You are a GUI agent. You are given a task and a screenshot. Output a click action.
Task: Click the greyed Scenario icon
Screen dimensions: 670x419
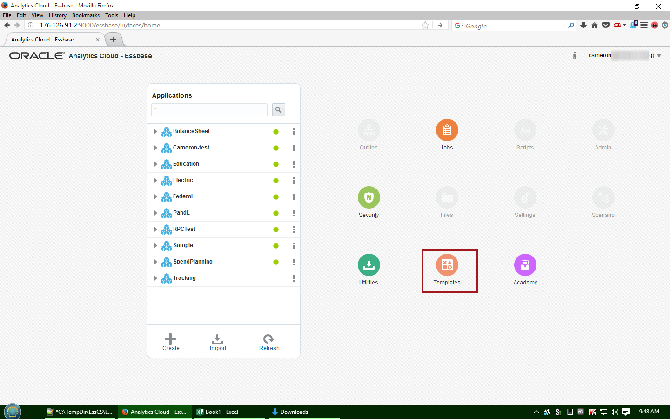pyautogui.click(x=603, y=197)
